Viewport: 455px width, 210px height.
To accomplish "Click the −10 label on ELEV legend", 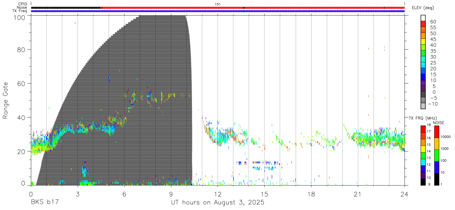I will click(433, 104).
